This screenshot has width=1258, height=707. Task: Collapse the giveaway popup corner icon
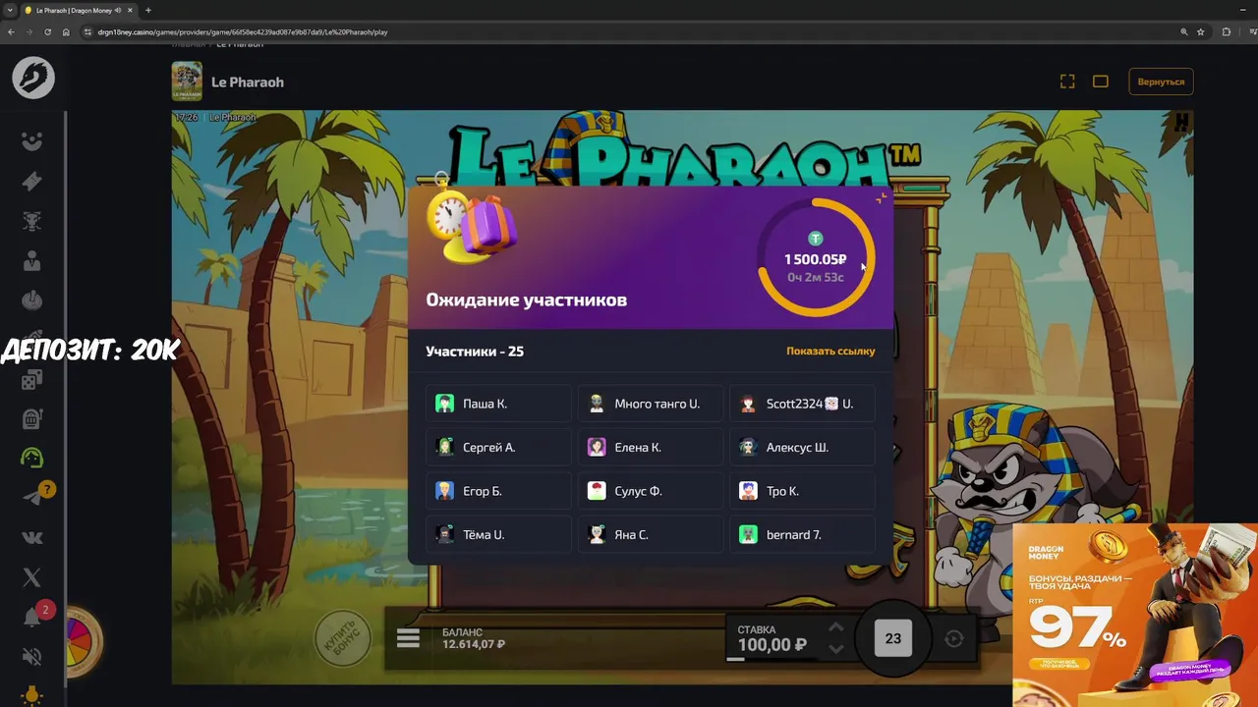(881, 197)
